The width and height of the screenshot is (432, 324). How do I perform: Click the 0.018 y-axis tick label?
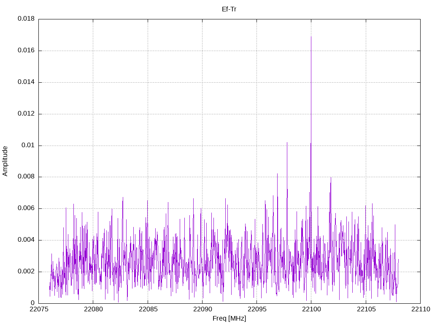26,19
